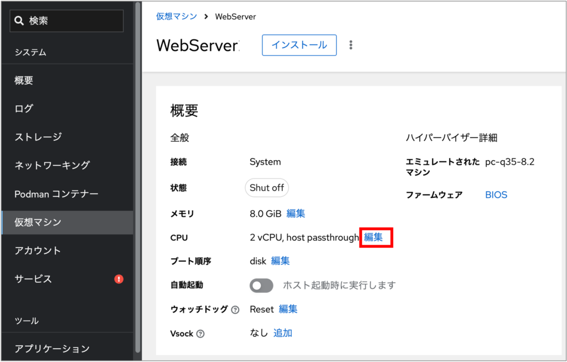Click the search magnifier icon in sidebar
This screenshot has width=567, height=362.
point(19,21)
